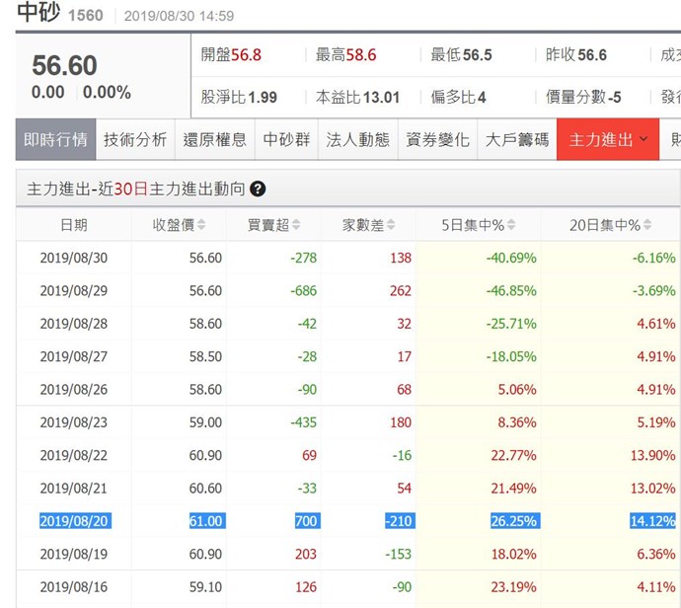This screenshot has height=608, width=681.
Task: Open the 即時行情 tab
Action: (55, 140)
